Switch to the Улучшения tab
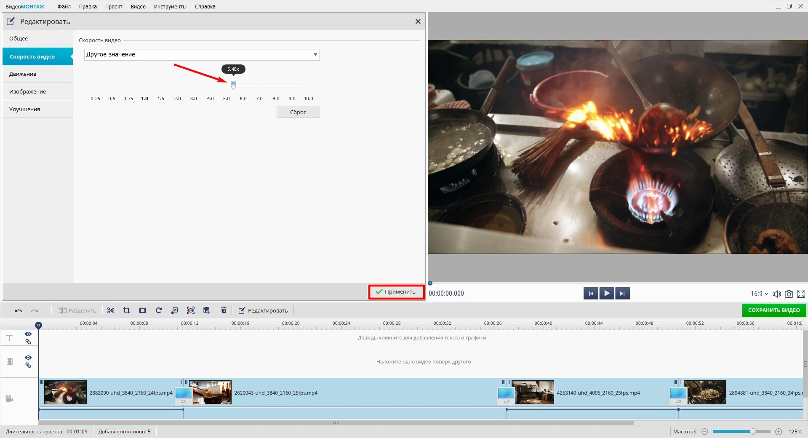The height and width of the screenshot is (438, 808). tap(24, 109)
